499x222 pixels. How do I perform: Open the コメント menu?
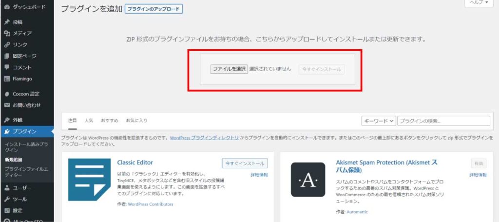pyautogui.click(x=22, y=67)
